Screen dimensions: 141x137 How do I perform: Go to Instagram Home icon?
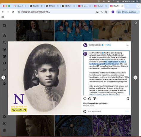pos(4,35)
